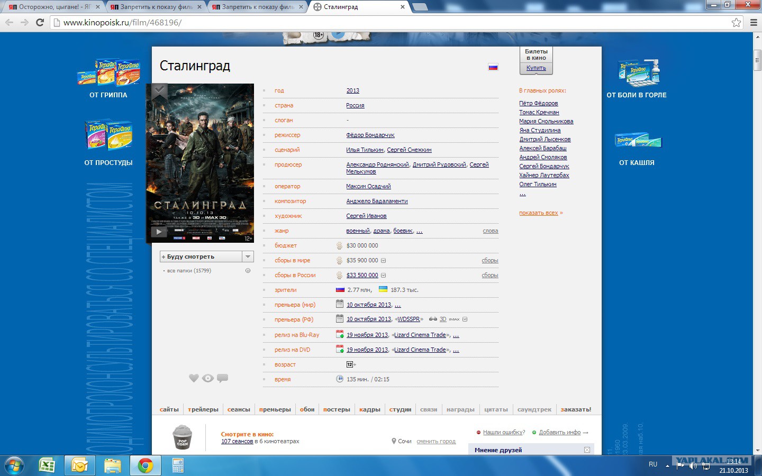Open composer Анджело Бадаламенти link
762x476 pixels.
[x=377, y=201]
